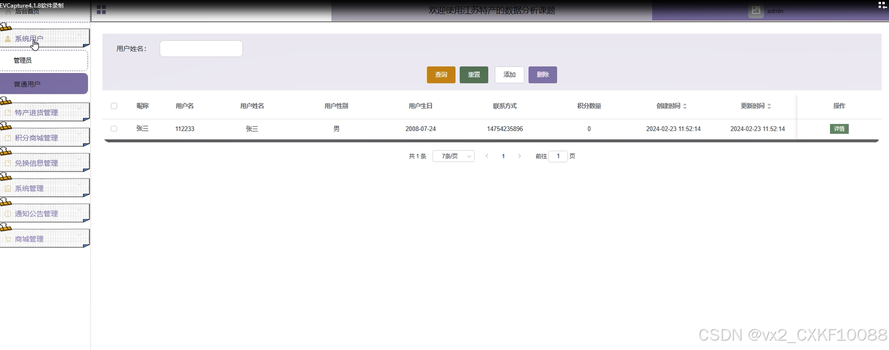
Task: Select the 普通用户 submenu item
Action: point(44,84)
